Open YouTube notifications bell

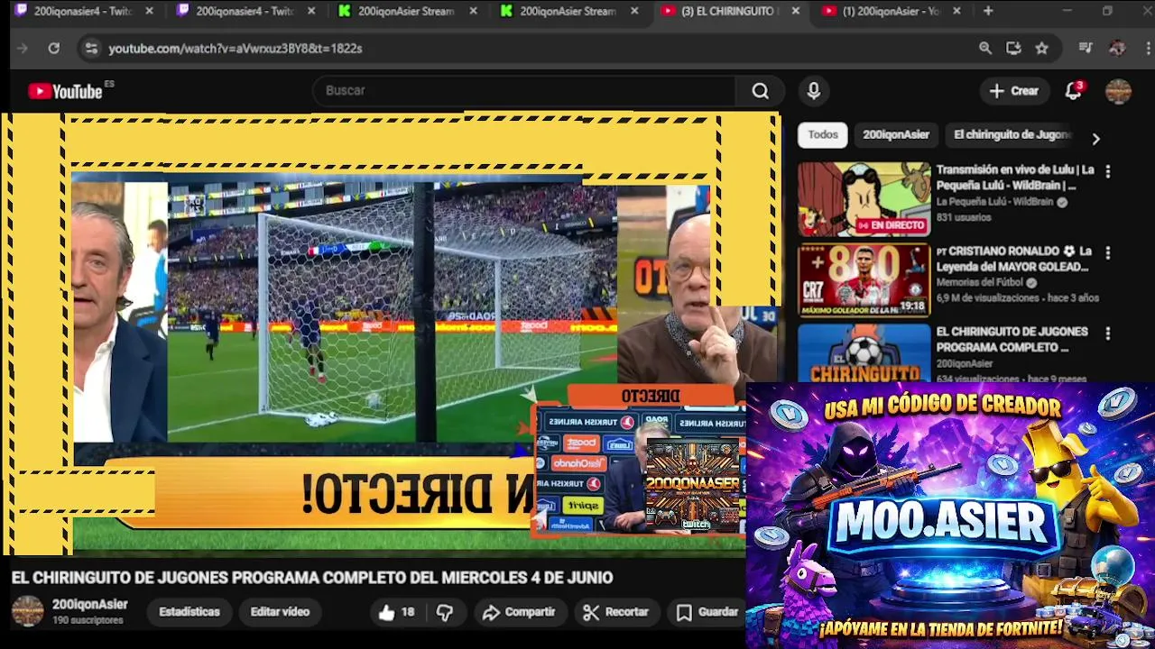[1073, 91]
